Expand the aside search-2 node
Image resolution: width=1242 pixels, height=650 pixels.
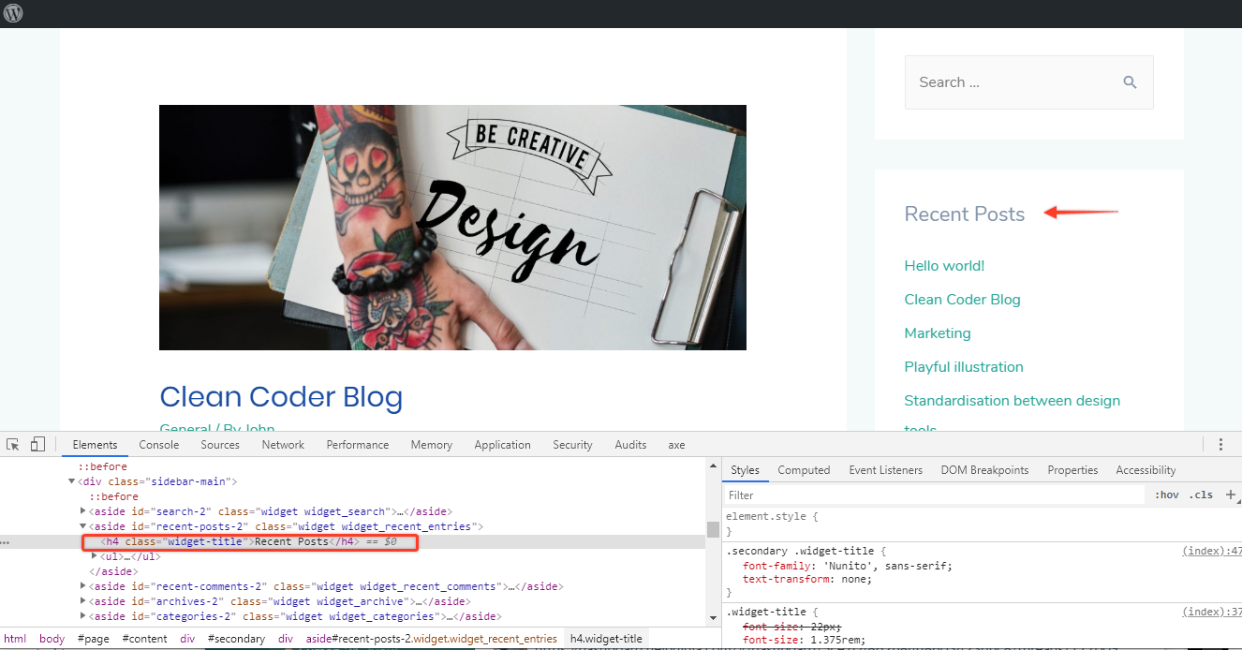point(83,511)
